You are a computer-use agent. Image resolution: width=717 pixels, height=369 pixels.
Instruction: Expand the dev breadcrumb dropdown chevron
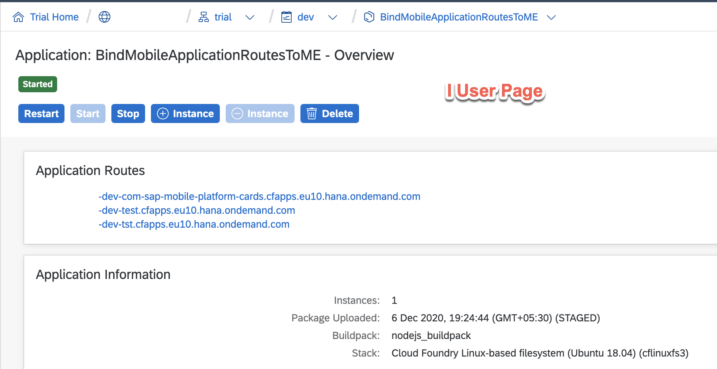coord(333,18)
